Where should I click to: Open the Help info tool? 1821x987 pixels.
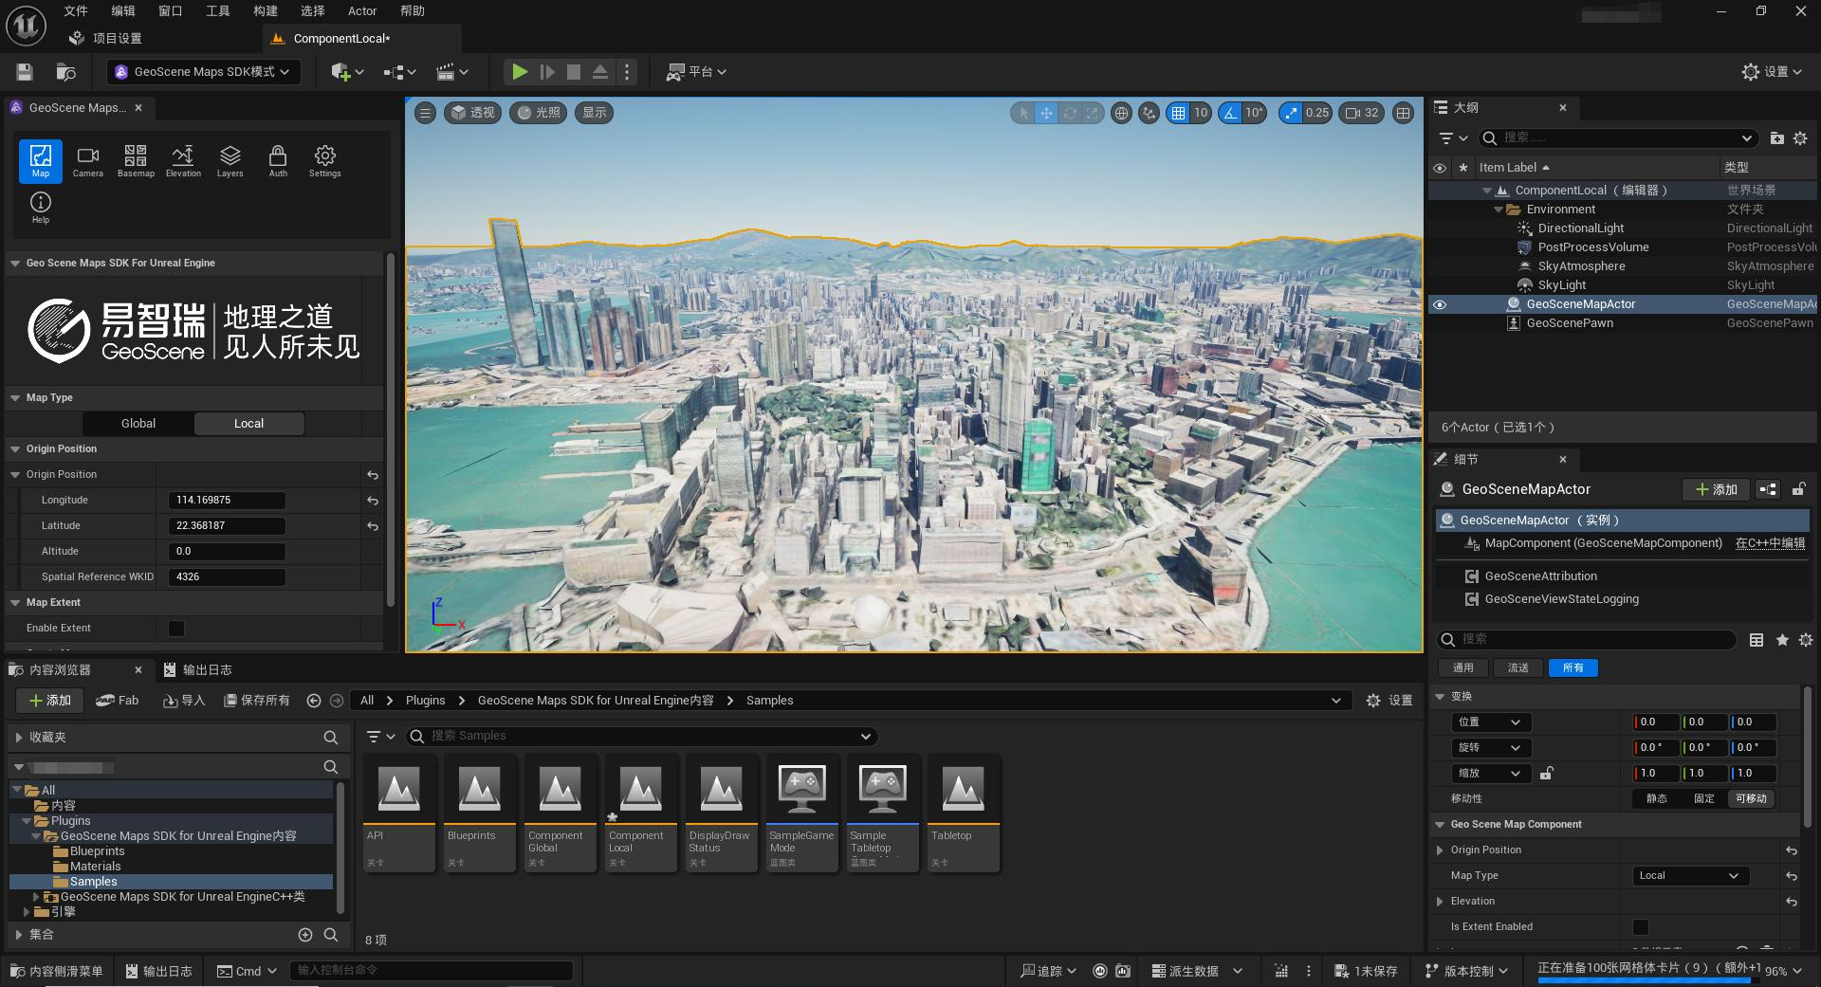41,207
